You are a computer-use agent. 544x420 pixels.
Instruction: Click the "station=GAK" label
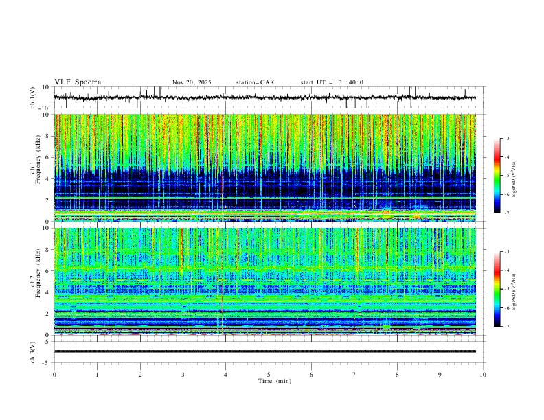pyautogui.click(x=256, y=82)
